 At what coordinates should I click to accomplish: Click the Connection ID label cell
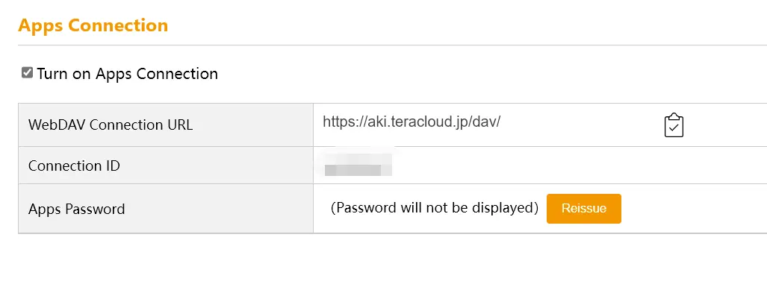166,166
